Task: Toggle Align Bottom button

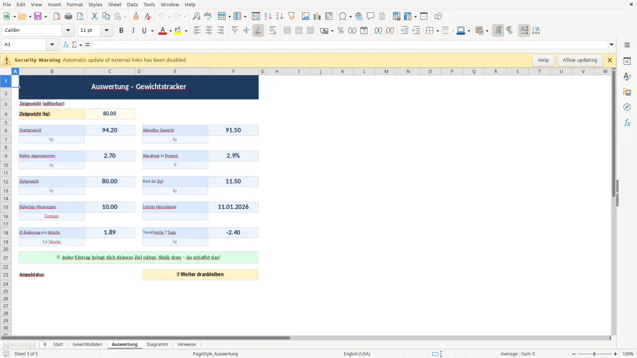Action: (258, 31)
